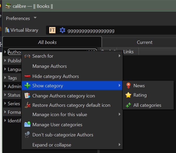Click the Manage User categories folder icon

coord(27,125)
